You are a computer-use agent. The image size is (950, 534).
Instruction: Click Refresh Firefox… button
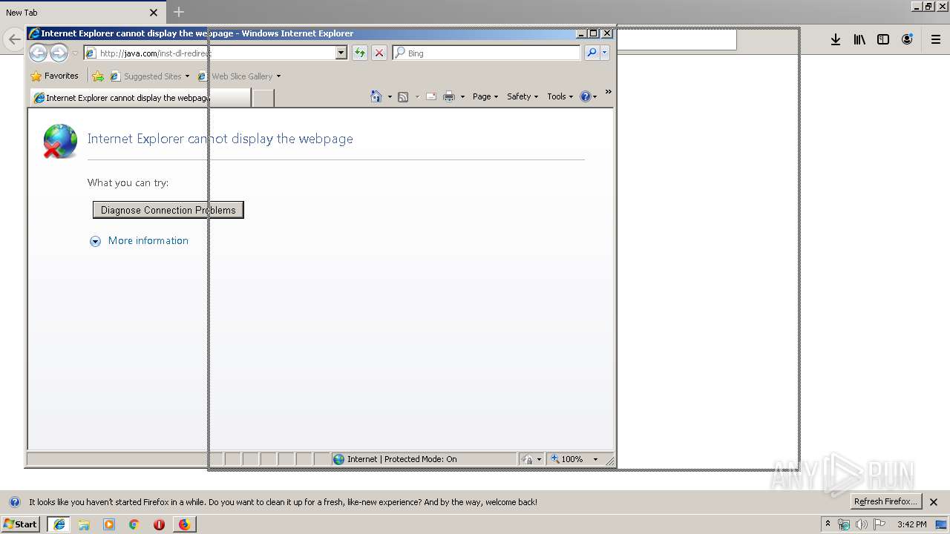886,501
